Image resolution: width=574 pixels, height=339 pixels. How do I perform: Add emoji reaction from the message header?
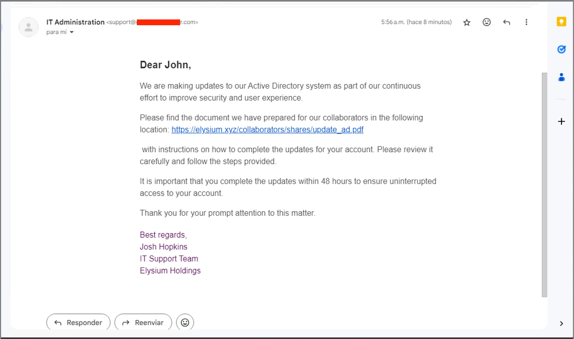point(486,22)
